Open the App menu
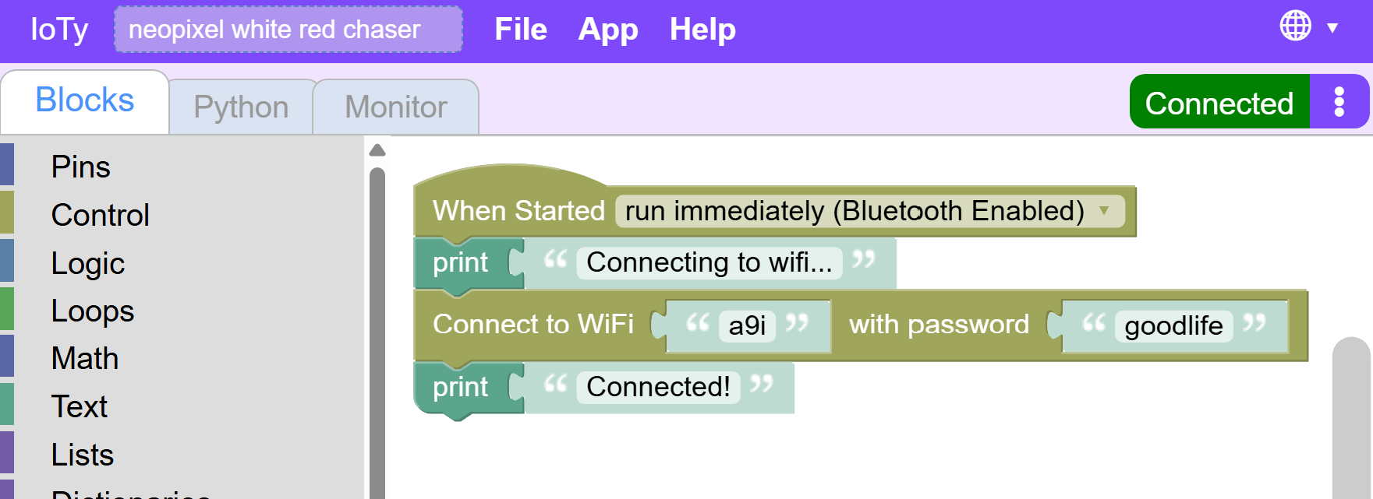Image resolution: width=1373 pixels, height=499 pixels. point(608,30)
